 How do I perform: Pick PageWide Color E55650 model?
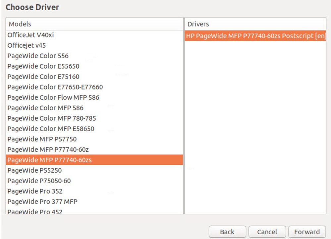coord(43,66)
